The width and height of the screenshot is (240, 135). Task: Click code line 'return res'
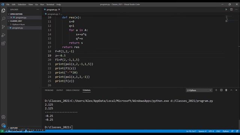coord(71,47)
